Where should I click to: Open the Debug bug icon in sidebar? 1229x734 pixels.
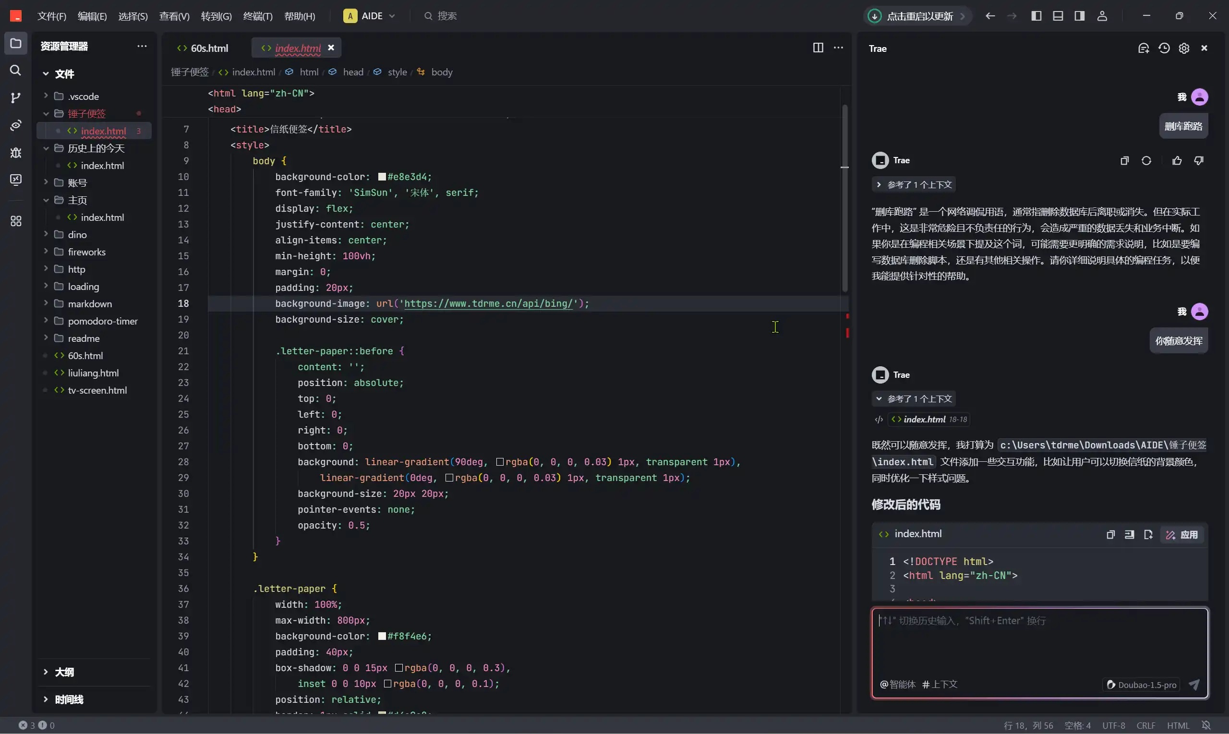(16, 152)
